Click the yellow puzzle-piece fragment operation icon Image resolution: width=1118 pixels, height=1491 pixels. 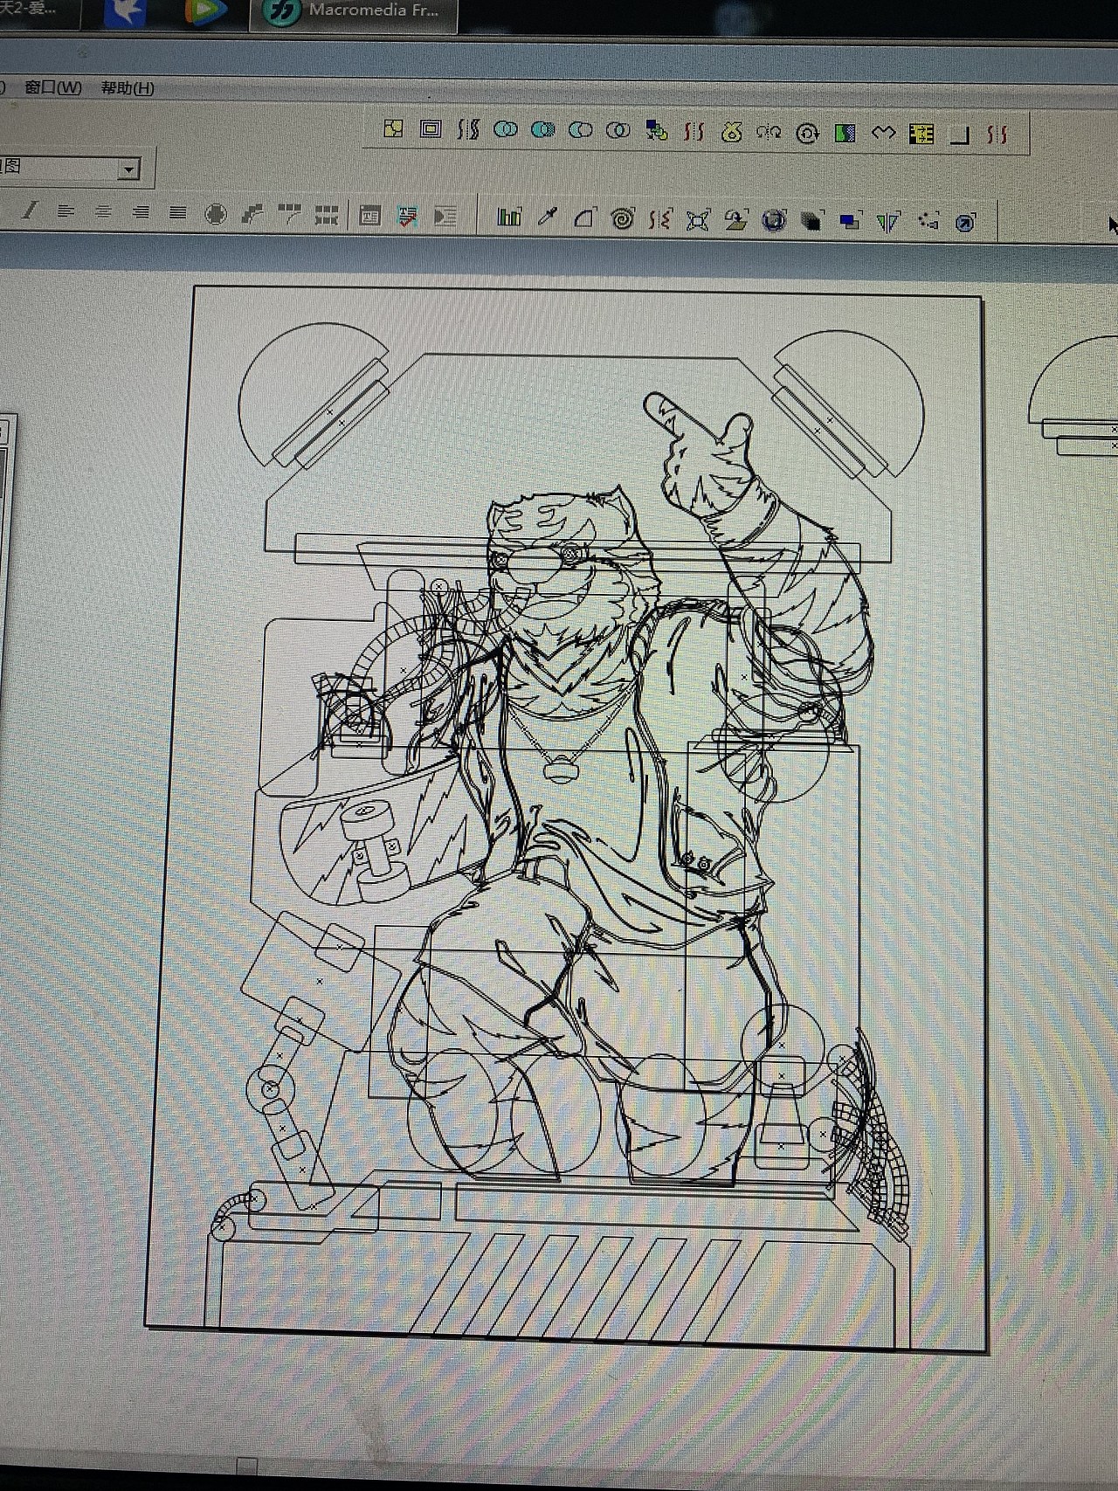(394, 128)
